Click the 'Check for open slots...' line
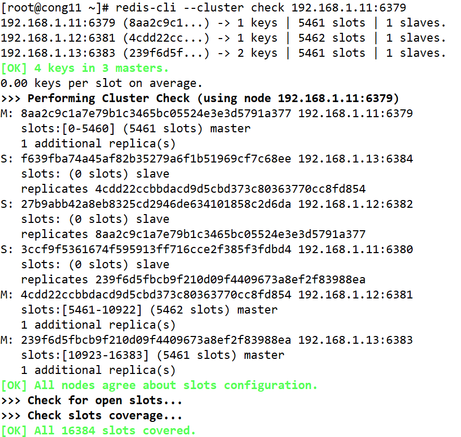This screenshot has width=461, height=437. (92, 401)
